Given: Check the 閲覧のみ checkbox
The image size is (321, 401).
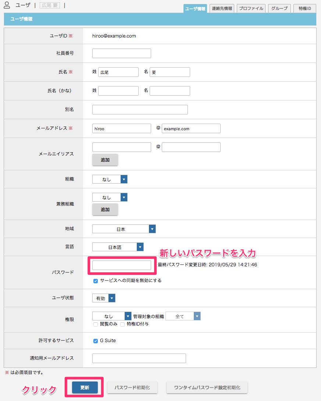Looking at the screenshot, I should coord(96,324).
